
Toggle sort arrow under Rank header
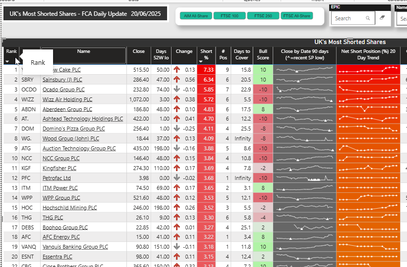(x=7, y=61)
